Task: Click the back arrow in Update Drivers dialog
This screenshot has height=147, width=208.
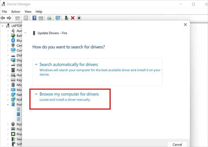Action: point(26,33)
